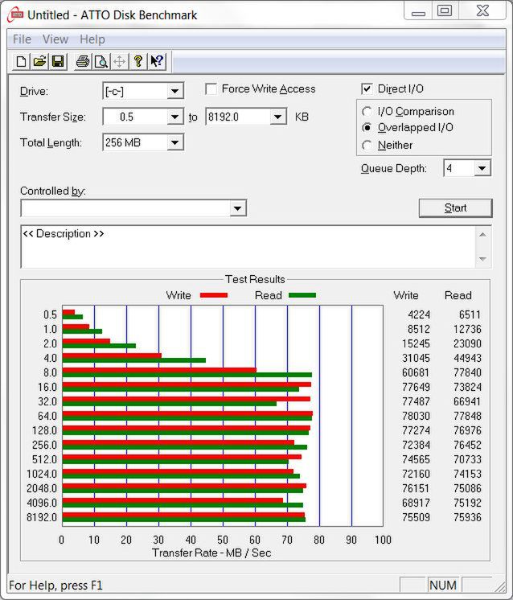Select the Neither radio button
This screenshot has height=600, width=513.
point(367,145)
